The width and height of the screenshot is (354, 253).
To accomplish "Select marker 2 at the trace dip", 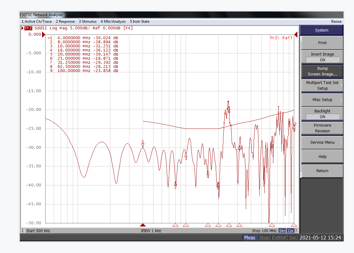I will [x=176, y=184].
